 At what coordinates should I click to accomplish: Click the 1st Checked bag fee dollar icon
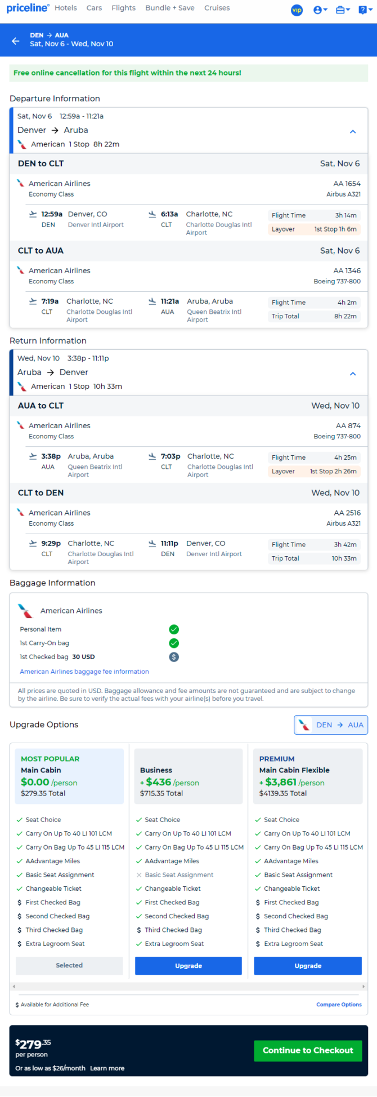click(174, 657)
